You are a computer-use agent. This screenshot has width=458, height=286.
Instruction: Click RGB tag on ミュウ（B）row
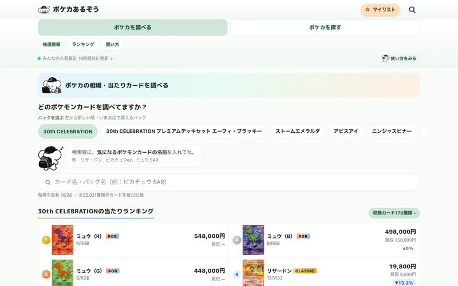[303, 236]
